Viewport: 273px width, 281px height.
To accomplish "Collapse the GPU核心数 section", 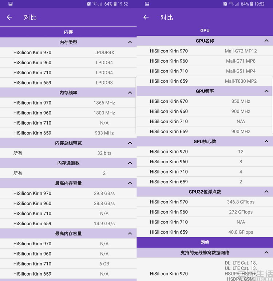I will [x=266, y=141].
